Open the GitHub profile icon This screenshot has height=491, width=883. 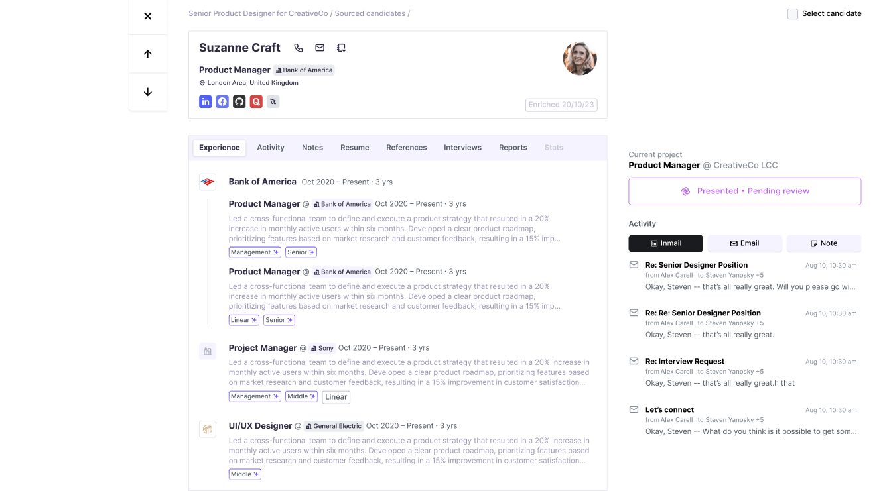coord(239,101)
